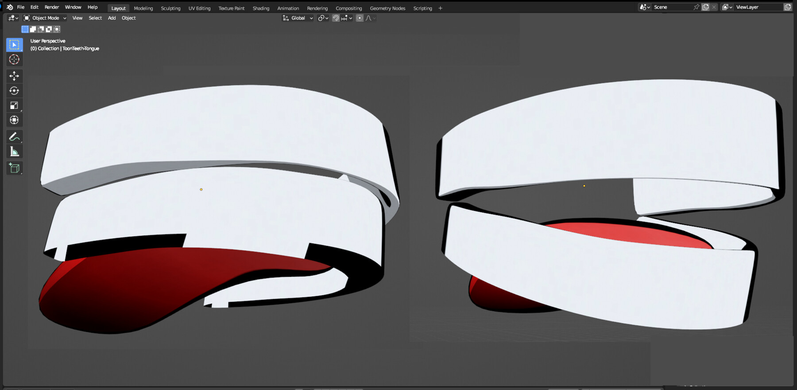Pin the Scene to the workspace
Image resolution: width=797 pixels, height=390 pixels.
point(696,7)
